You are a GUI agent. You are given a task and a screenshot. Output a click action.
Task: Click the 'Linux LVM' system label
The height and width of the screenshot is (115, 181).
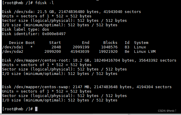(145, 52)
